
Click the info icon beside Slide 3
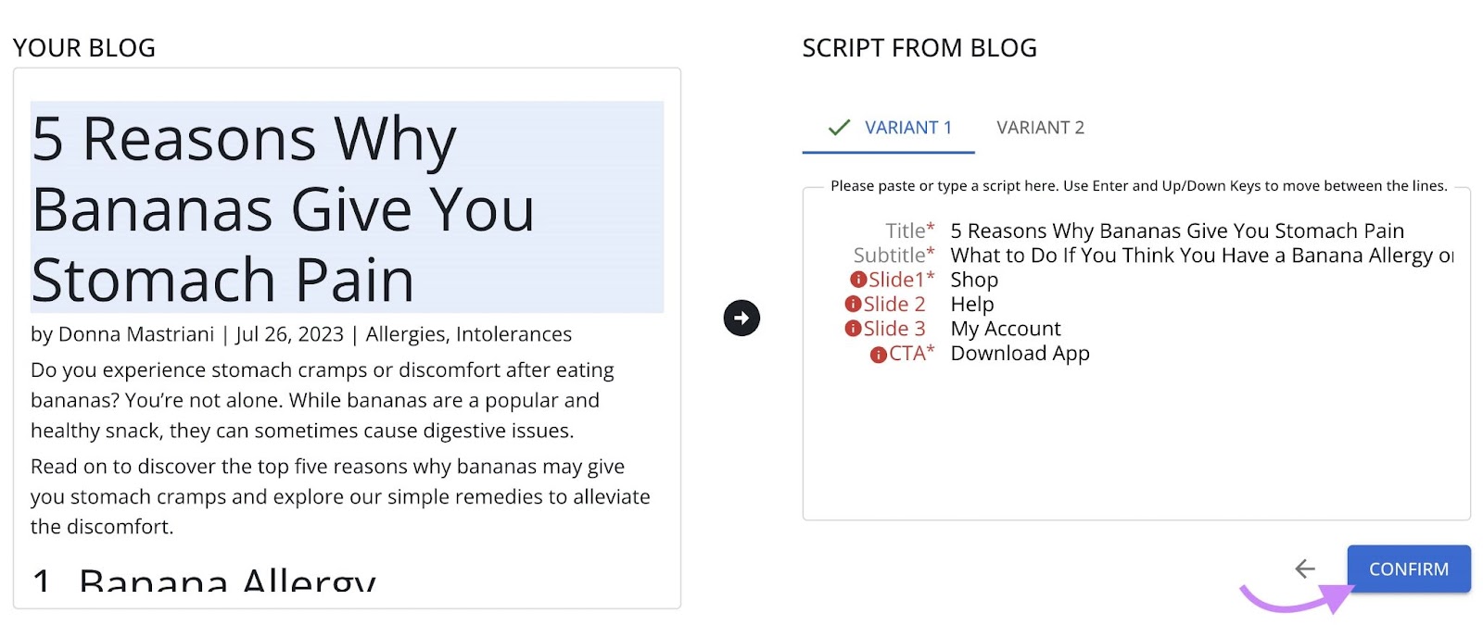(854, 328)
